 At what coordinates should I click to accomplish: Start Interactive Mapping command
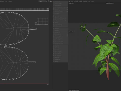click(60, 18)
